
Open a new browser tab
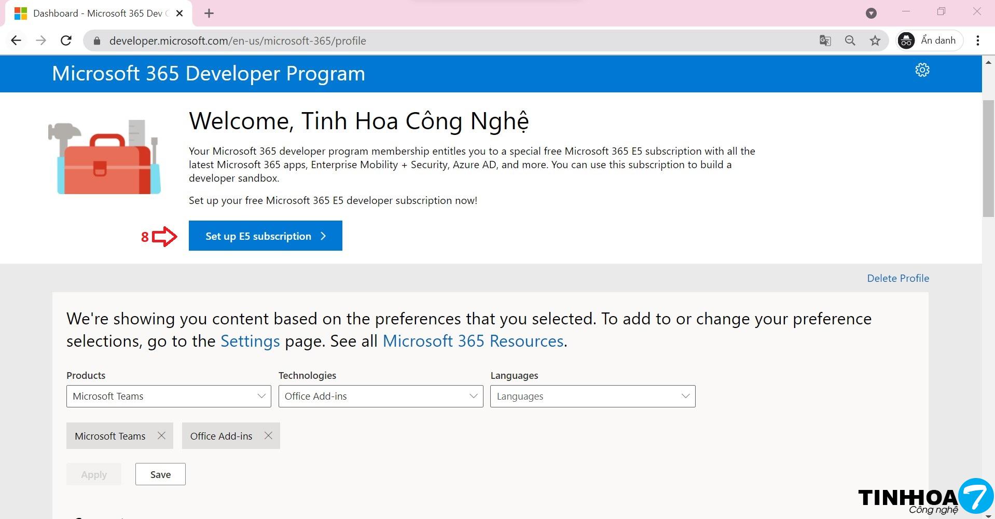click(209, 13)
